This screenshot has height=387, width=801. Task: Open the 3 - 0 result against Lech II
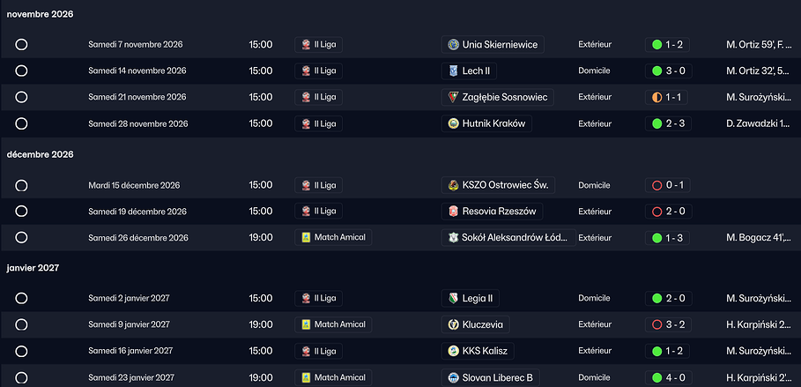[675, 71]
